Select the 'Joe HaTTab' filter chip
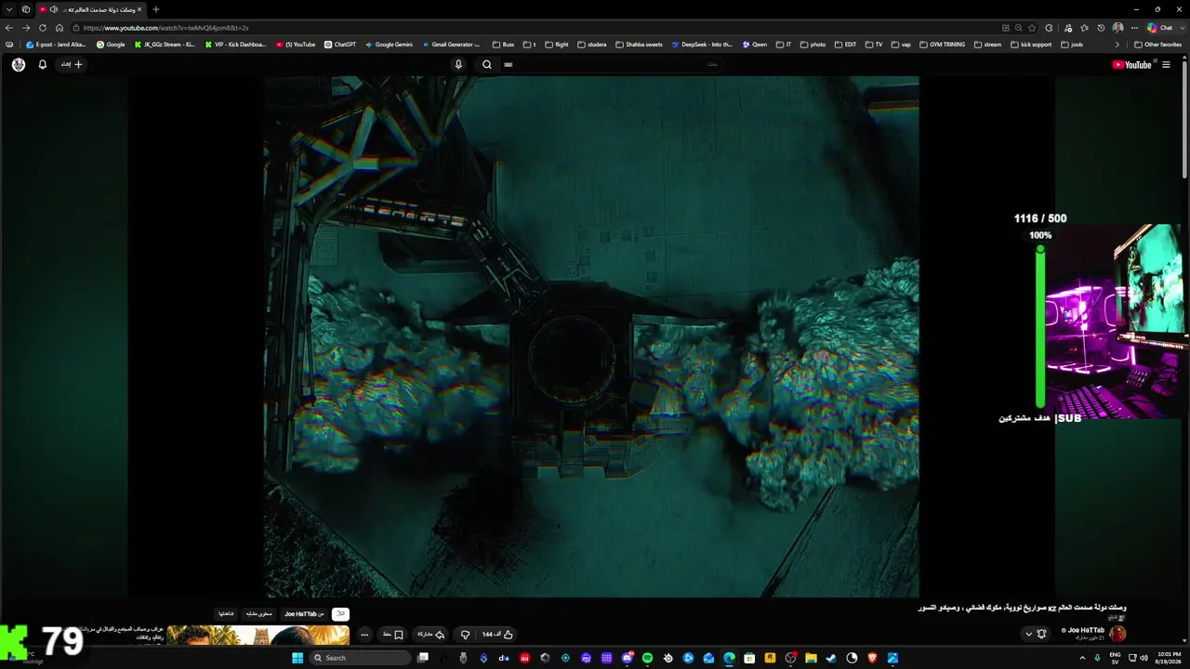The width and height of the screenshot is (1190, 669). click(304, 614)
